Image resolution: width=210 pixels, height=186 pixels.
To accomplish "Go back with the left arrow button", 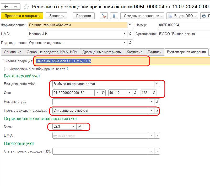I will 6,7.
